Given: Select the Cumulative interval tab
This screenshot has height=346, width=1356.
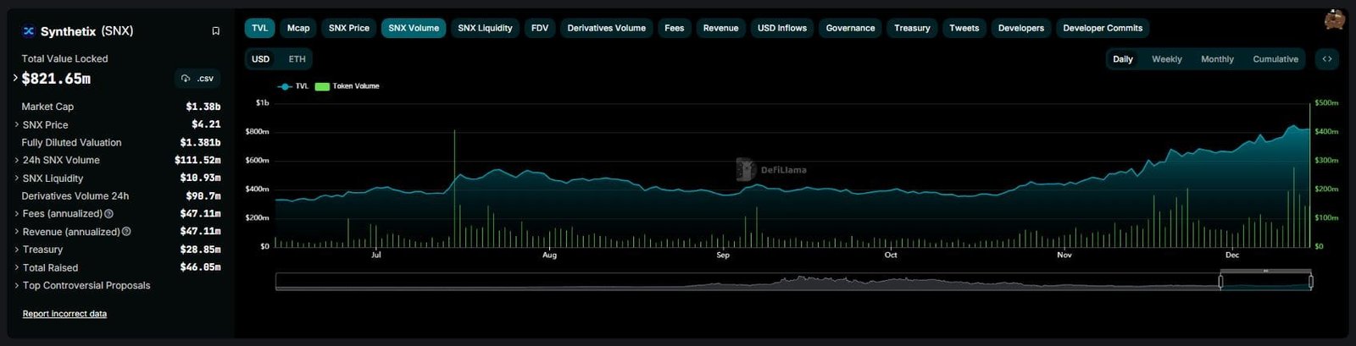Looking at the screenshot, I should [1275, 59].
